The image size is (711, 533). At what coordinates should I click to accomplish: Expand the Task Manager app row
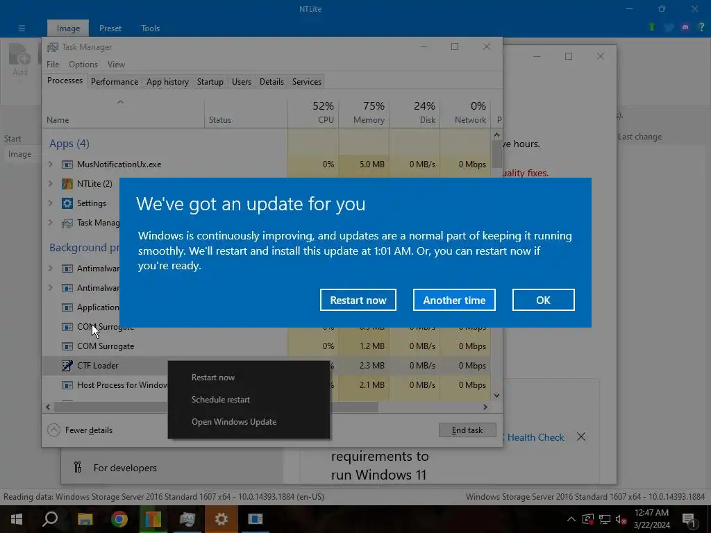[x=50, y=223]
